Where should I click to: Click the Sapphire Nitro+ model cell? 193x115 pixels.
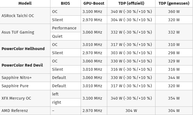[16, 78]
